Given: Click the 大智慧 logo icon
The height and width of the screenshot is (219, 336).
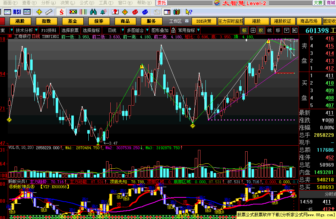Looking at the screenshot, I should pos(217,3).
